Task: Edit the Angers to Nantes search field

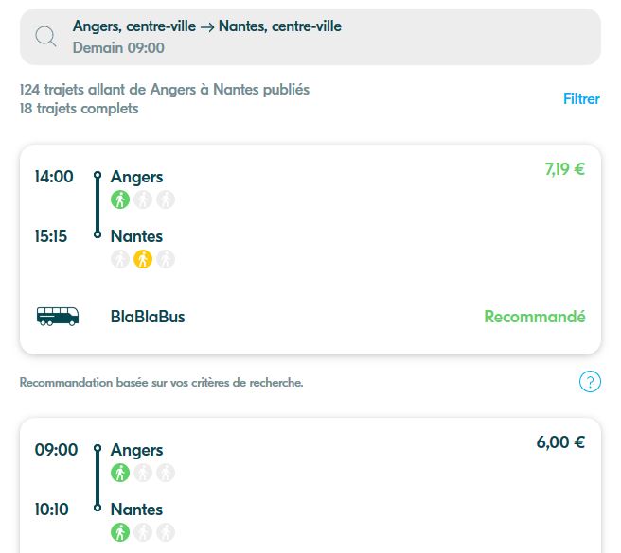Action: [x=310, y=37]
